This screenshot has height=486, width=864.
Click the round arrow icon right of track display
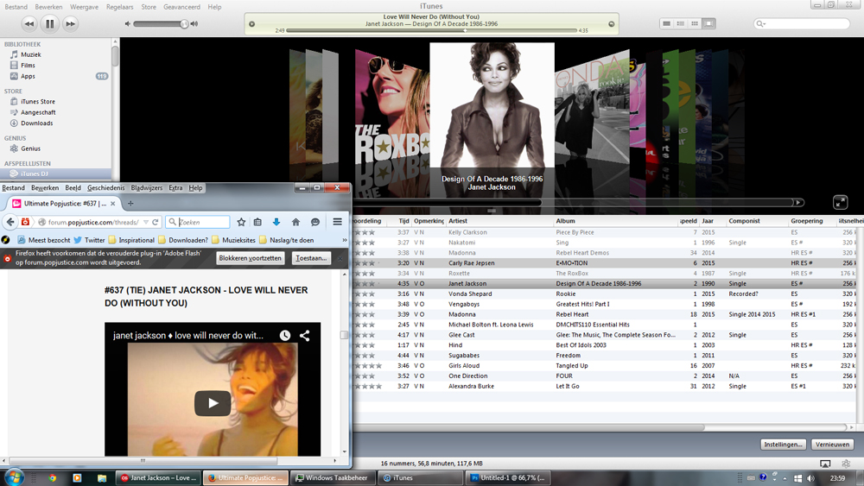[611, 23]
